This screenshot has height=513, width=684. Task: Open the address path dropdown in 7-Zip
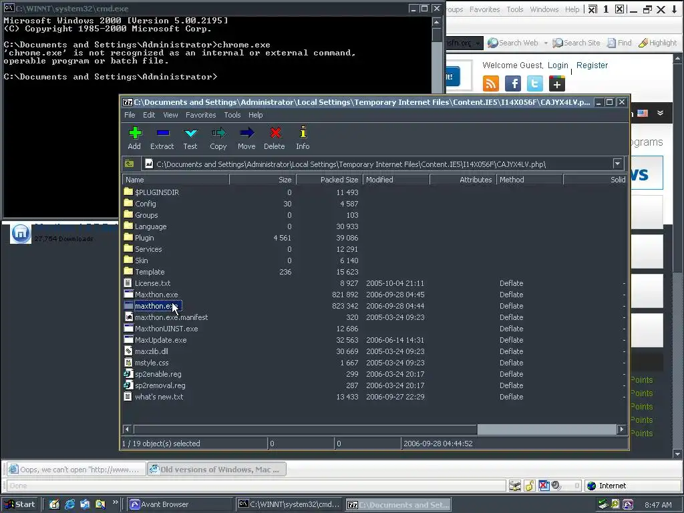(617, 164)
